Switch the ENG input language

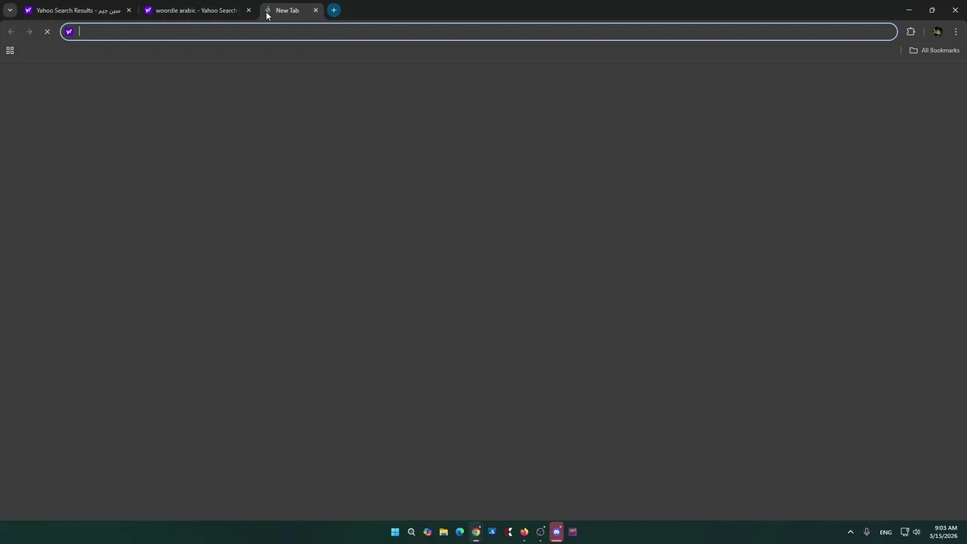point(885,532)
